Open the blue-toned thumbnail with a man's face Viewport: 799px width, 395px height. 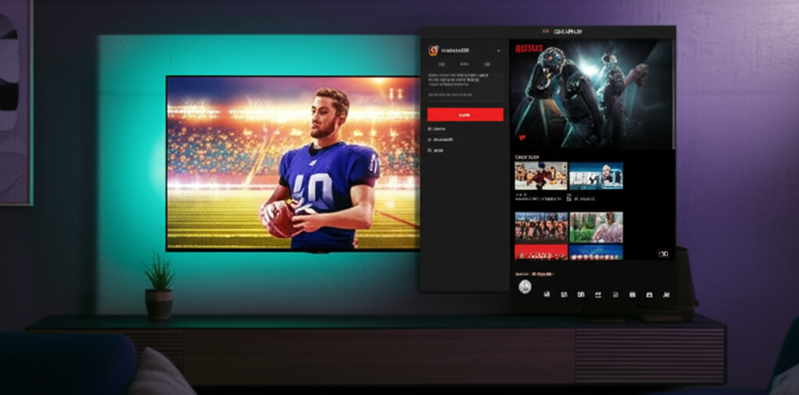click(596, 175)
